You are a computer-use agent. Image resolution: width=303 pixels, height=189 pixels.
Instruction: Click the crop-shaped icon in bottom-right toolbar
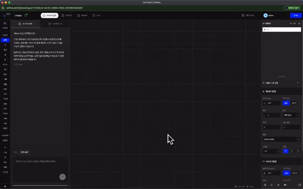(x=271, y=185)
